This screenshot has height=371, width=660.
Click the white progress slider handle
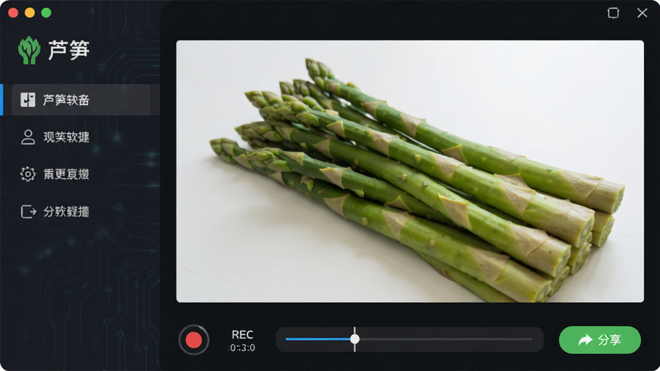point(355,339)
